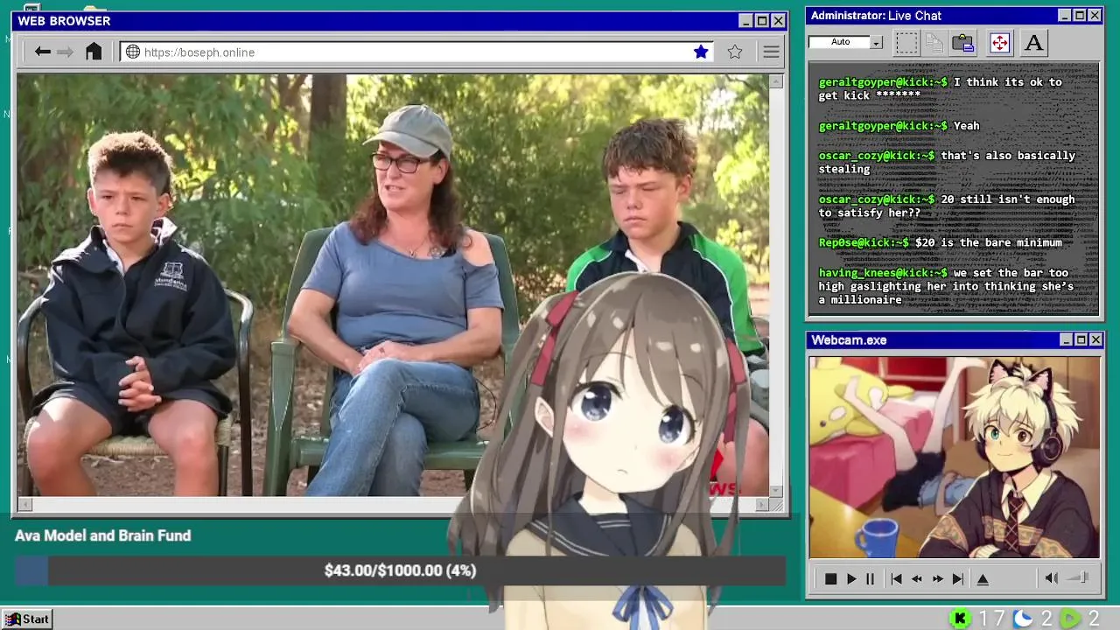This screenshot has width=1120, height=630.
Task: Click the Webcam.exe video feed
Action: point(955,457)
